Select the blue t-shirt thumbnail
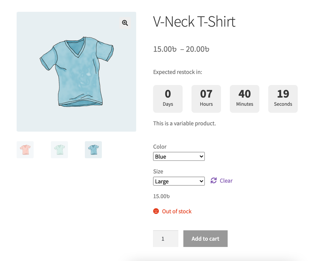The height and width of the screenshot is (261, 321). (x=93, y=149)
